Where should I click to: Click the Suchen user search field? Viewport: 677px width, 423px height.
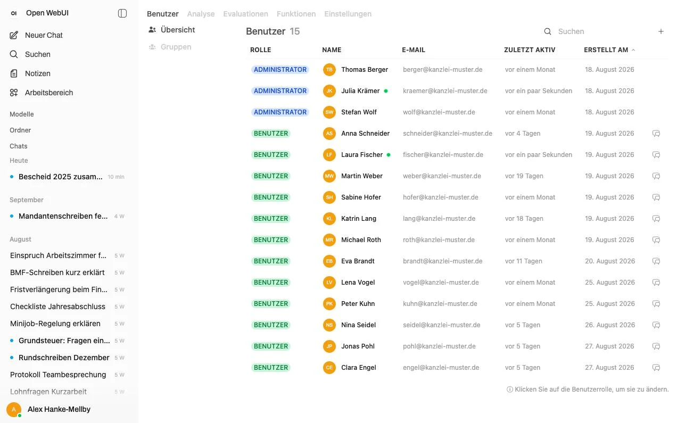601,31
